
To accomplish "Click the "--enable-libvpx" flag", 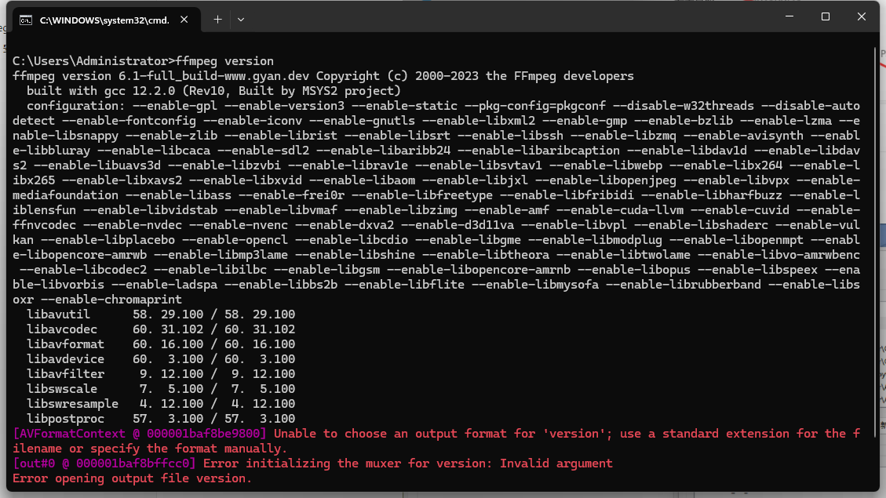I will 736,180.
